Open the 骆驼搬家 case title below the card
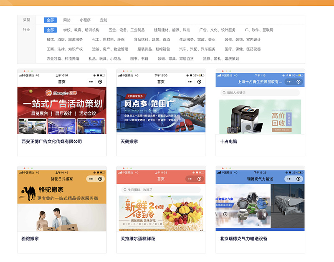Viewport: 334px width, 262px height. point(30,239)
